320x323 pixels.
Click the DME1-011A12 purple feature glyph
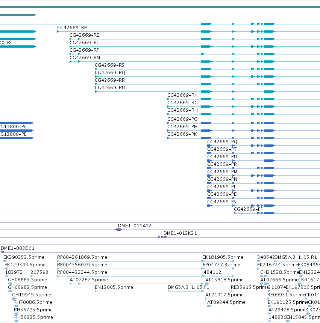(x=118, y=230)
